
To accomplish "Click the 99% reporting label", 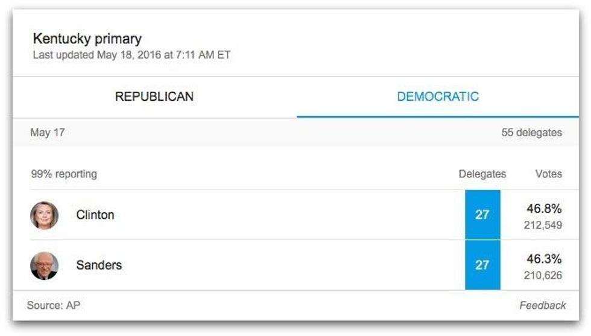I will 64,174.
